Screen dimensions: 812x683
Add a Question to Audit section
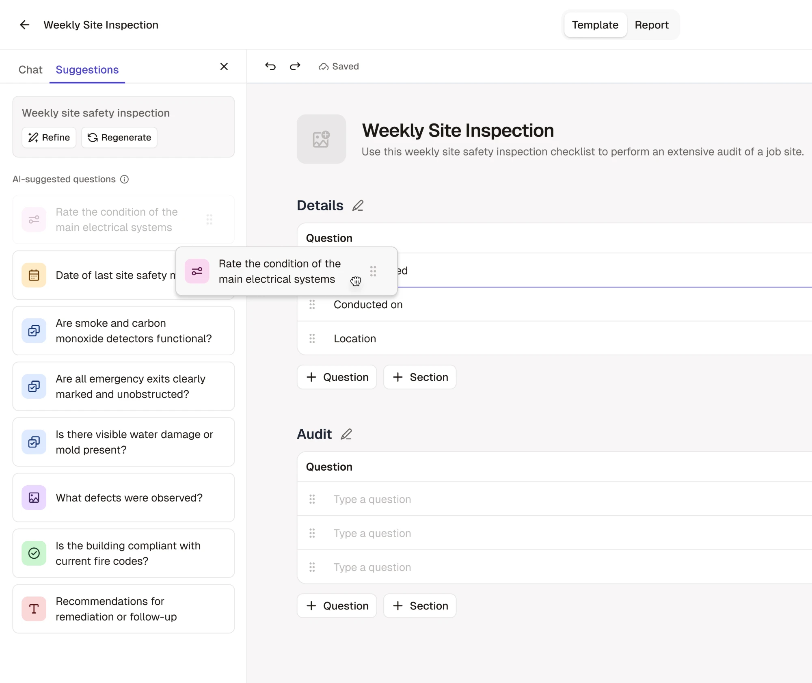click(337, 605)
